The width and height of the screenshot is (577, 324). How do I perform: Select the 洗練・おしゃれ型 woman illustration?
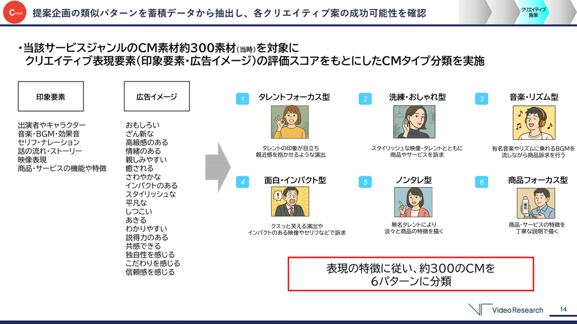click(414, 122)
